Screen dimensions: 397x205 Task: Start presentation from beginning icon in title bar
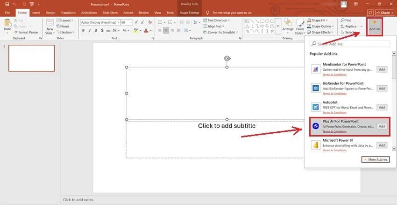32,4
